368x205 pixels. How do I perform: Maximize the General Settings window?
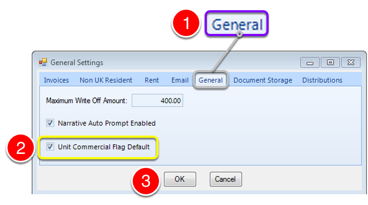point(330,62)
